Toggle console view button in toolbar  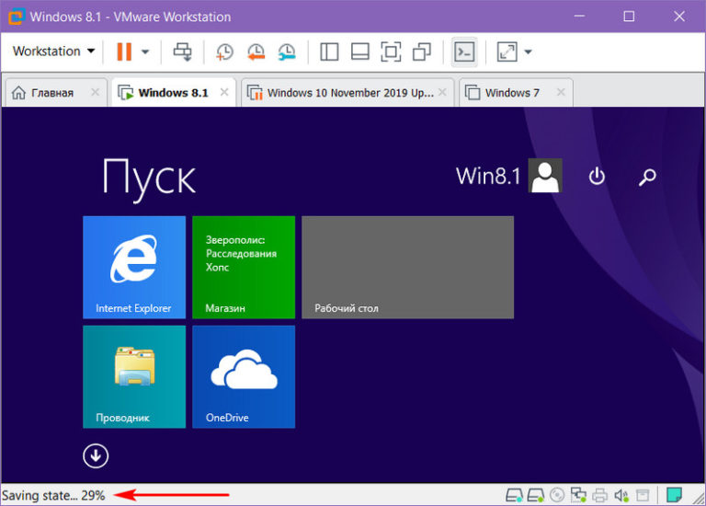(x=464, y=52)
